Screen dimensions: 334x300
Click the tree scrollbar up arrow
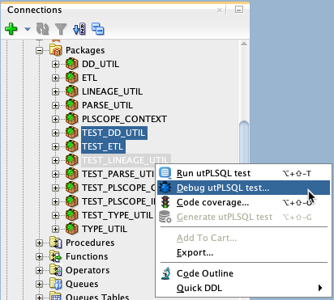pyautogui.click(x=244, y=44)
